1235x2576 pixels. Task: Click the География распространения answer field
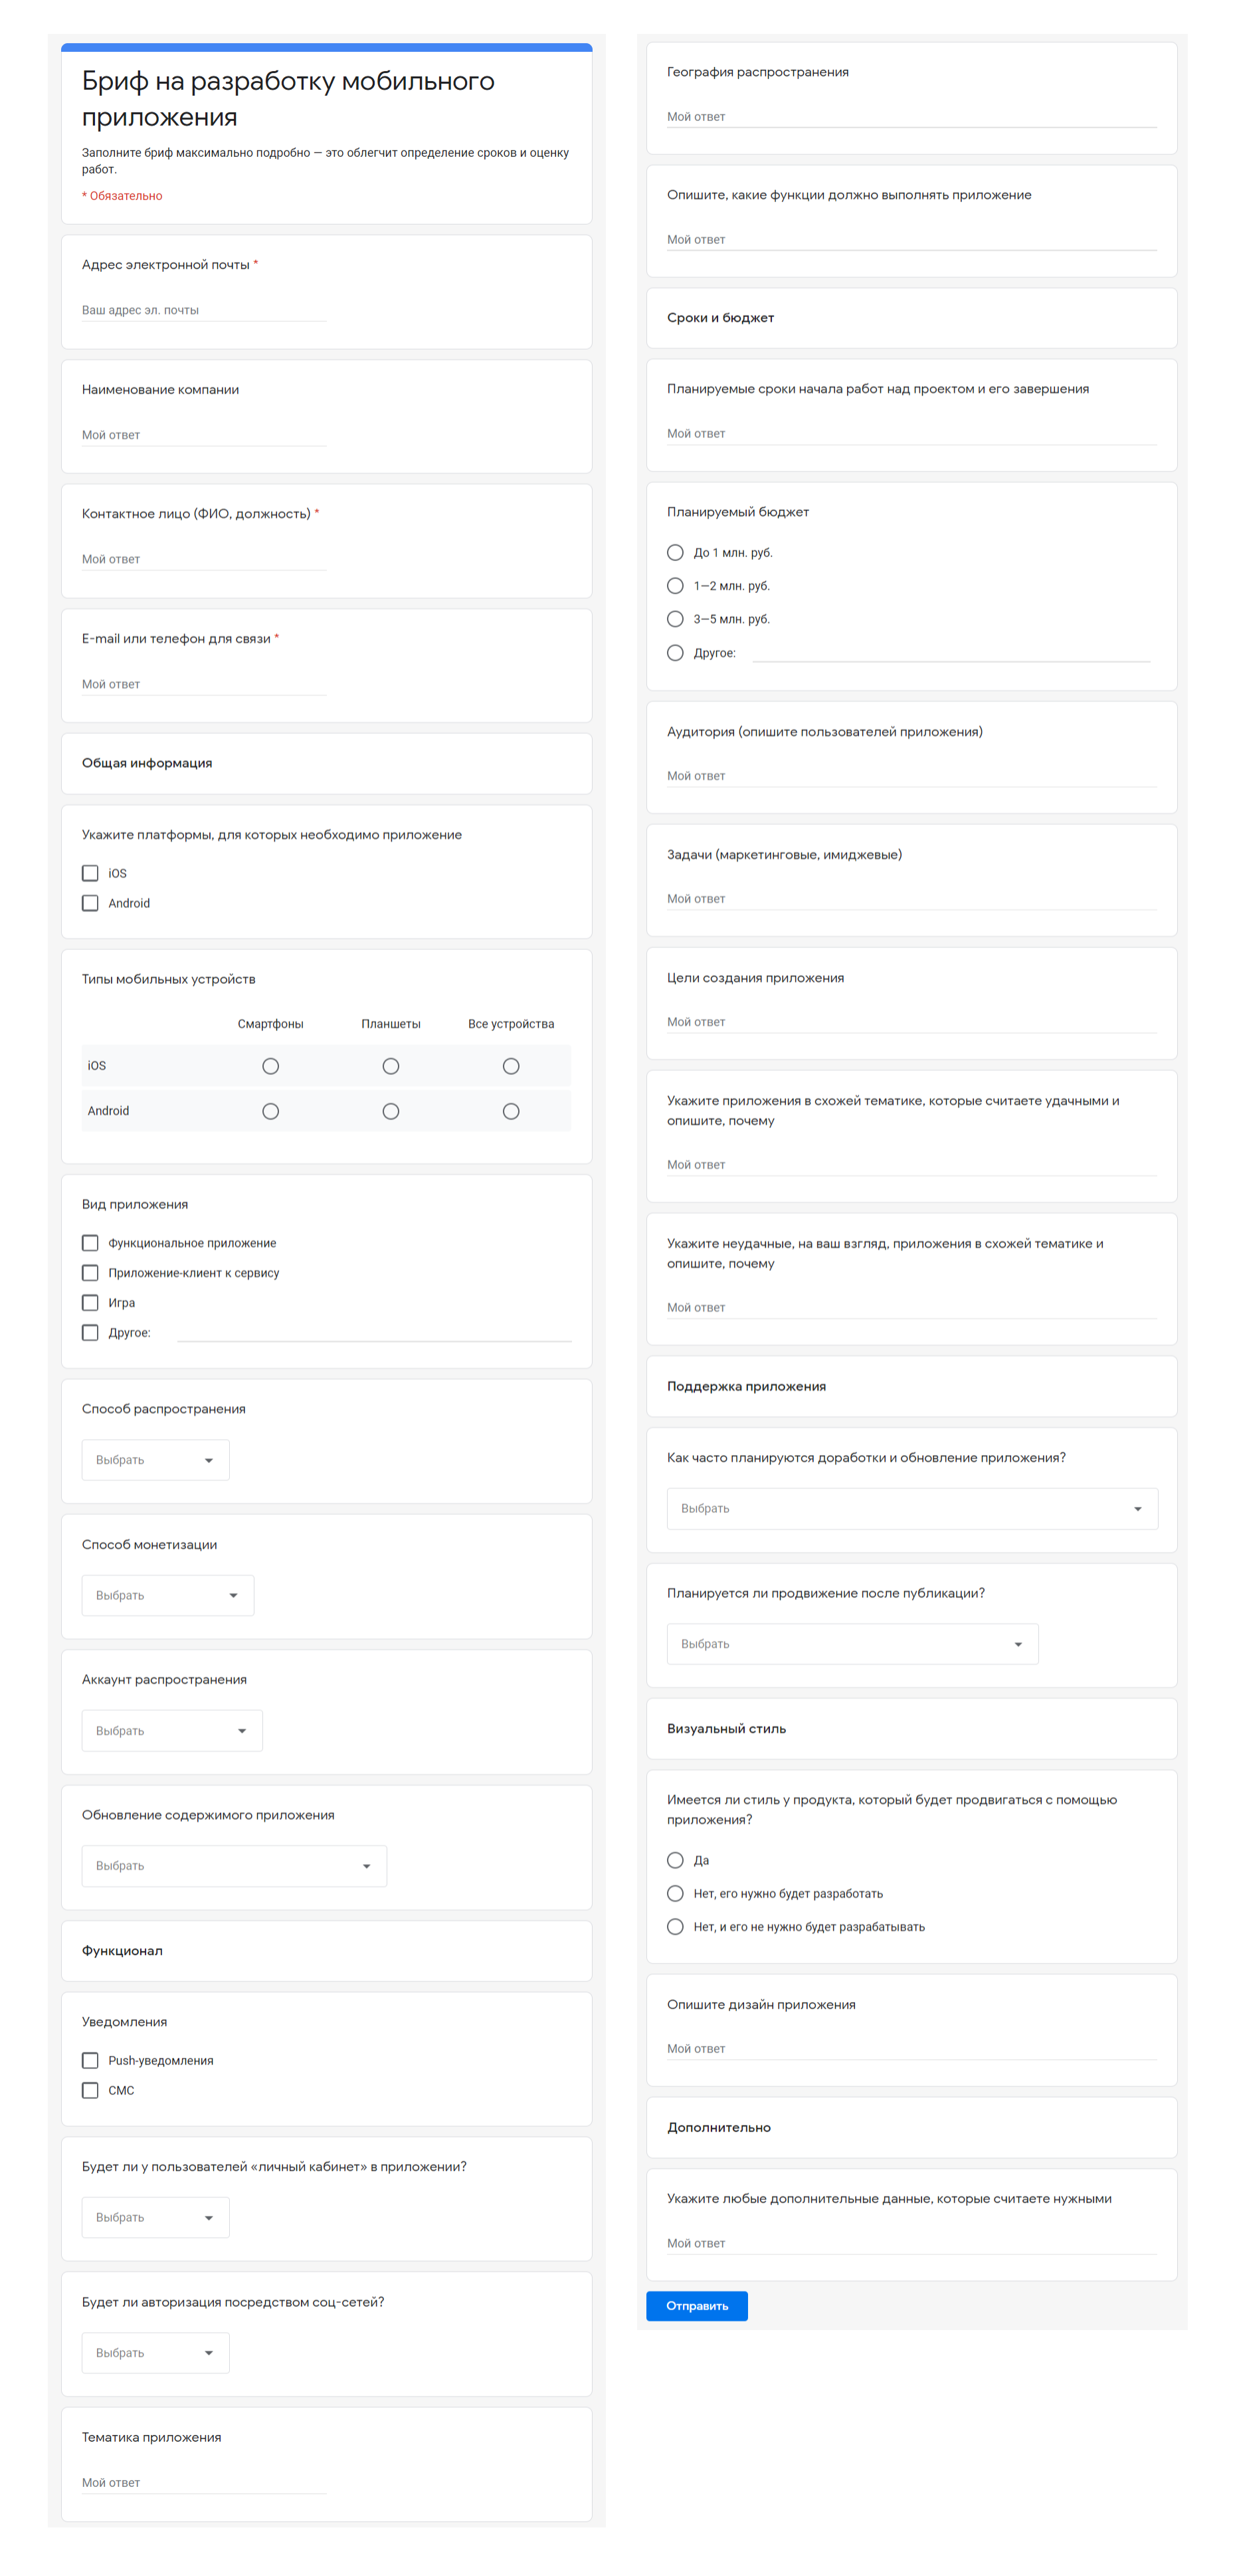tap(910, 117)
